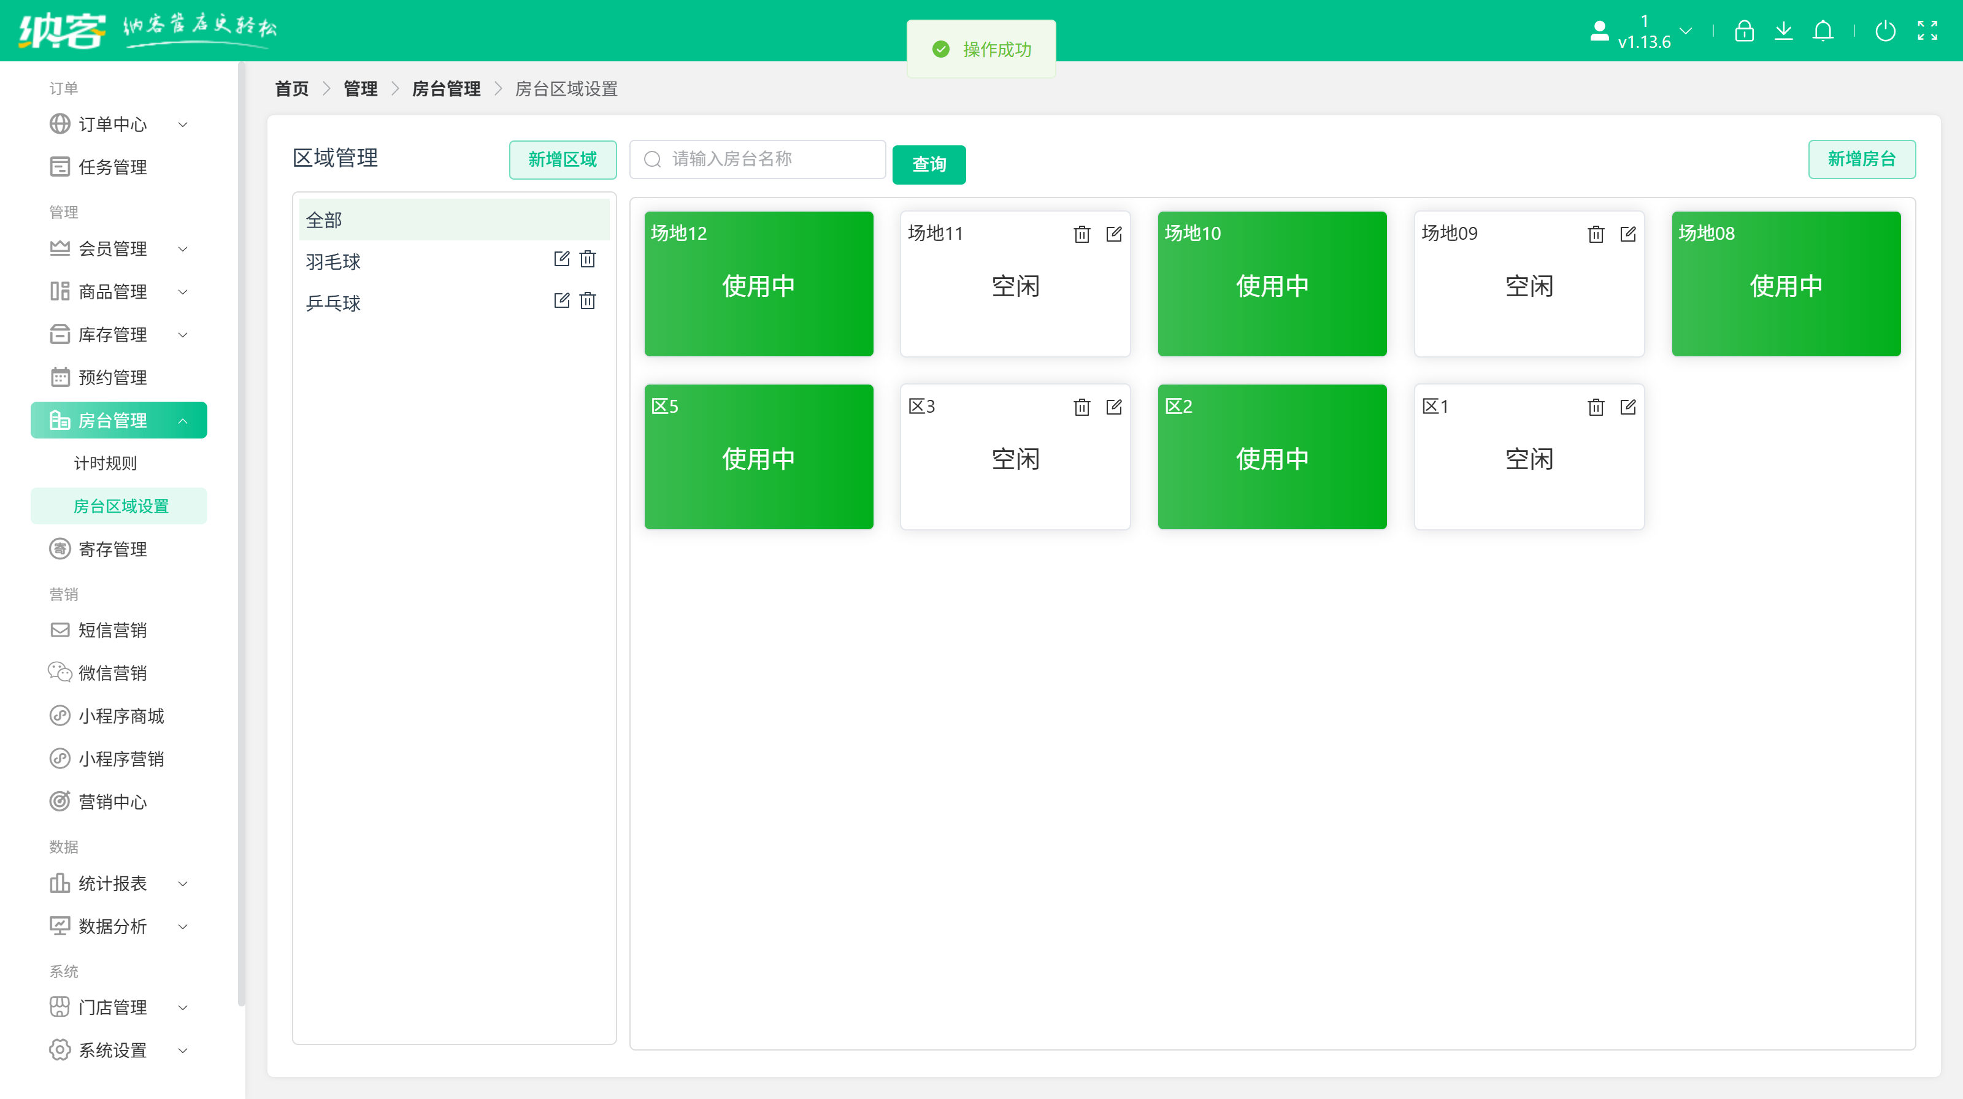Image resolution: width=1963 pixels, height=1099 pixels.
Task: Edit the 场地09 court
Action: [1627, 234]
